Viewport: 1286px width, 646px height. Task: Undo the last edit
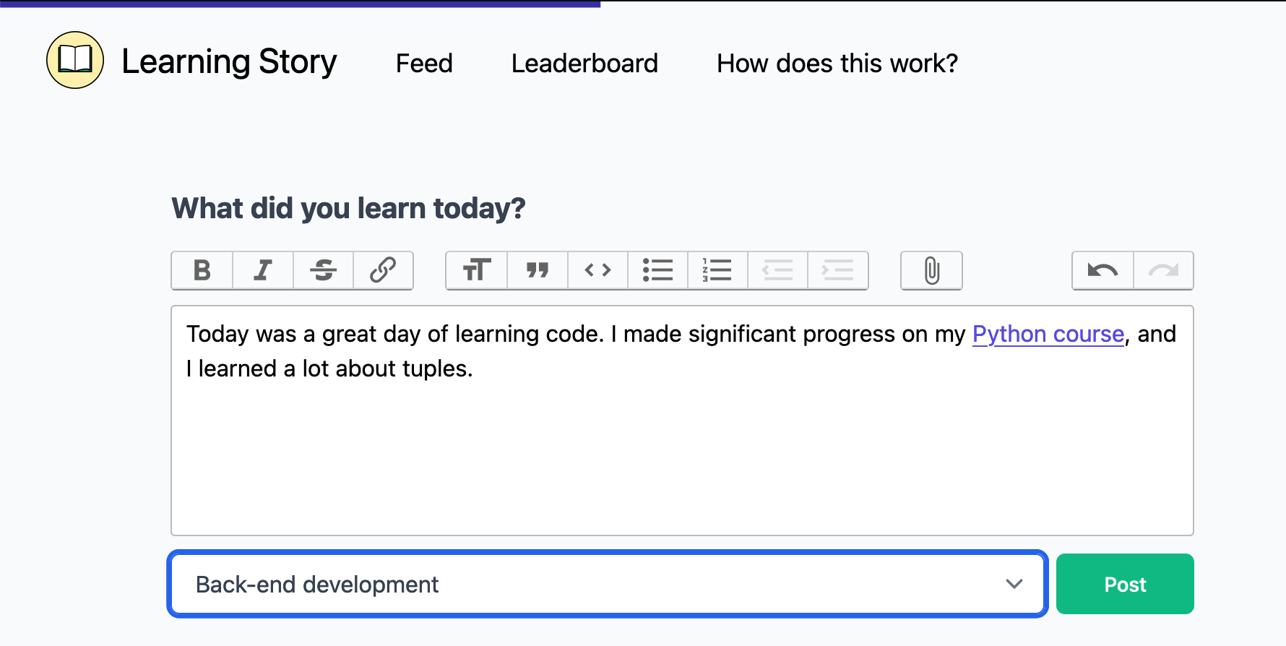click(x=1102, y=270)
